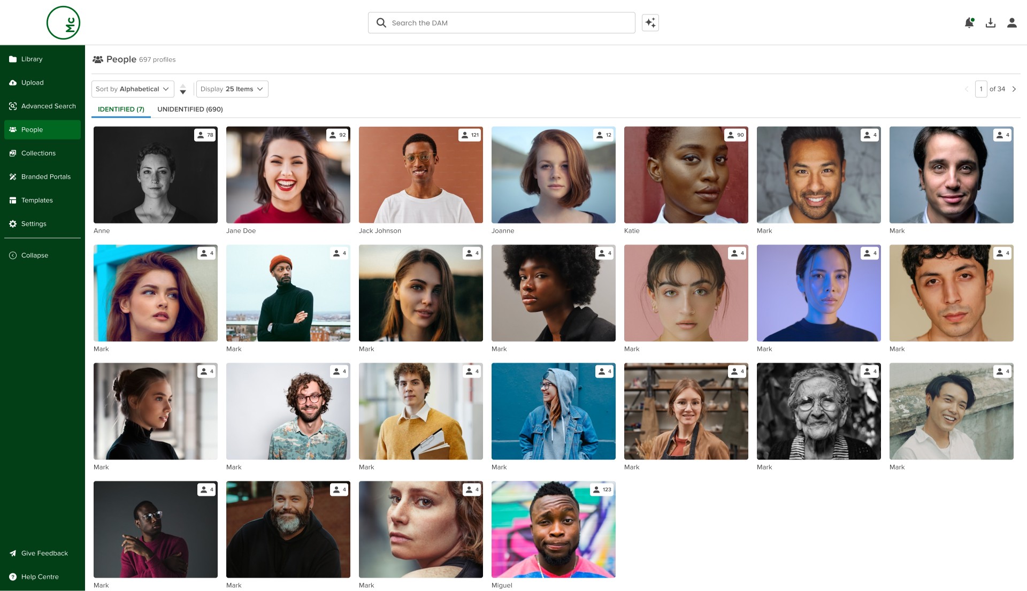Click the Give Feedback link
The image size is (1027, 591).
click(44, 553)
